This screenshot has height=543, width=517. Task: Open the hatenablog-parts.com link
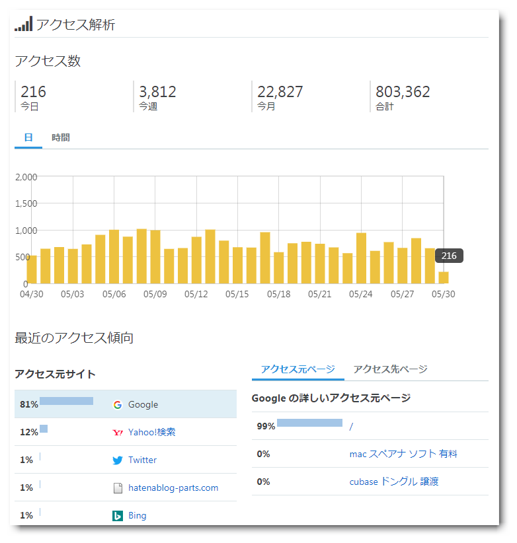tap(173, 488)
